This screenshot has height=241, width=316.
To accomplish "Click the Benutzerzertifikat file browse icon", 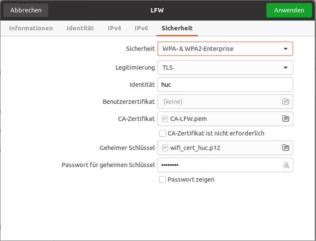I will tap(285, 102).
